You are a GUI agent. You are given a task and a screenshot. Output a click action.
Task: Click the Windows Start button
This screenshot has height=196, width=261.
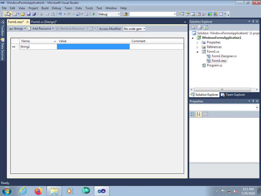7,191
